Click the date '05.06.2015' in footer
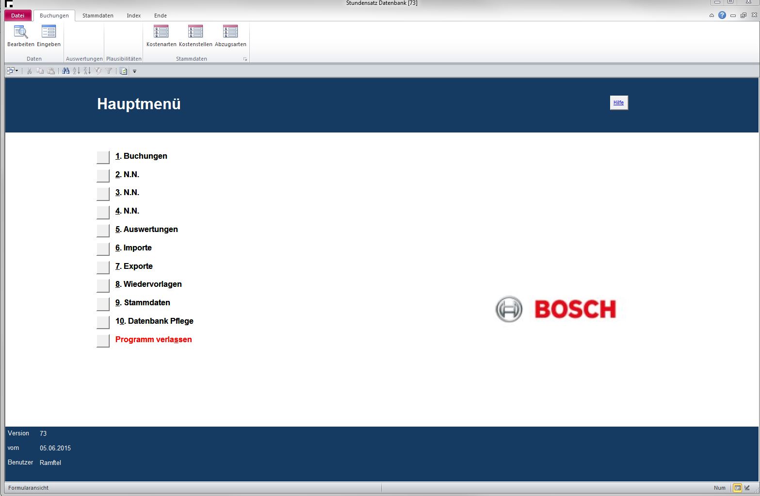Viewport: 760px width, 496px height. [55, 448]
